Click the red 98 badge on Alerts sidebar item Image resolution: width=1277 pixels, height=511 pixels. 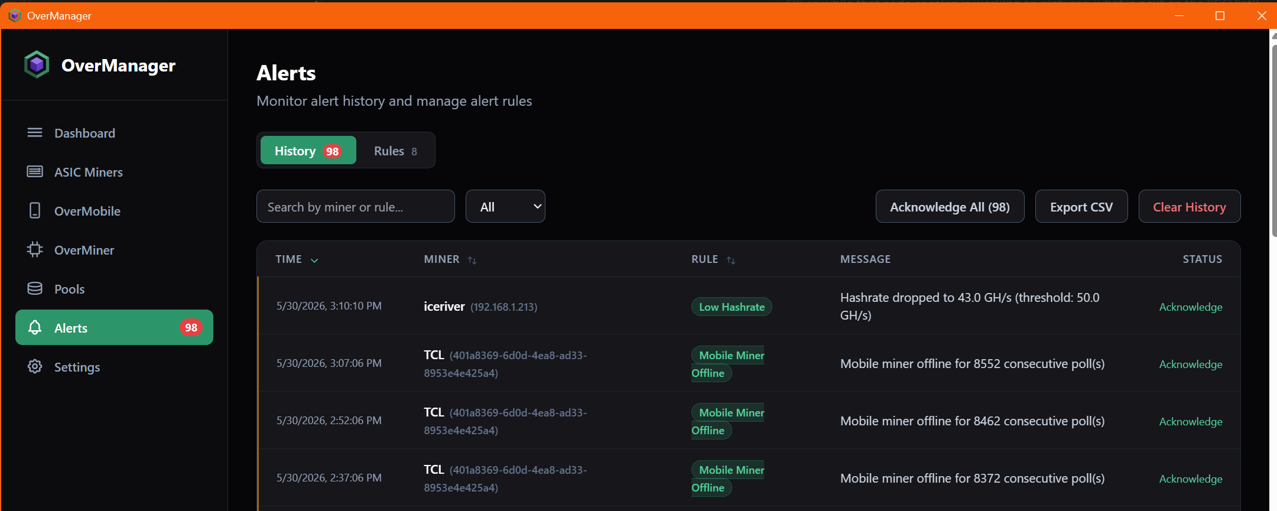pos(191,327)
